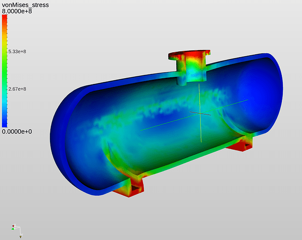Click the orientation axes triad icon
The image size is (302, 240).
[17, 231]
